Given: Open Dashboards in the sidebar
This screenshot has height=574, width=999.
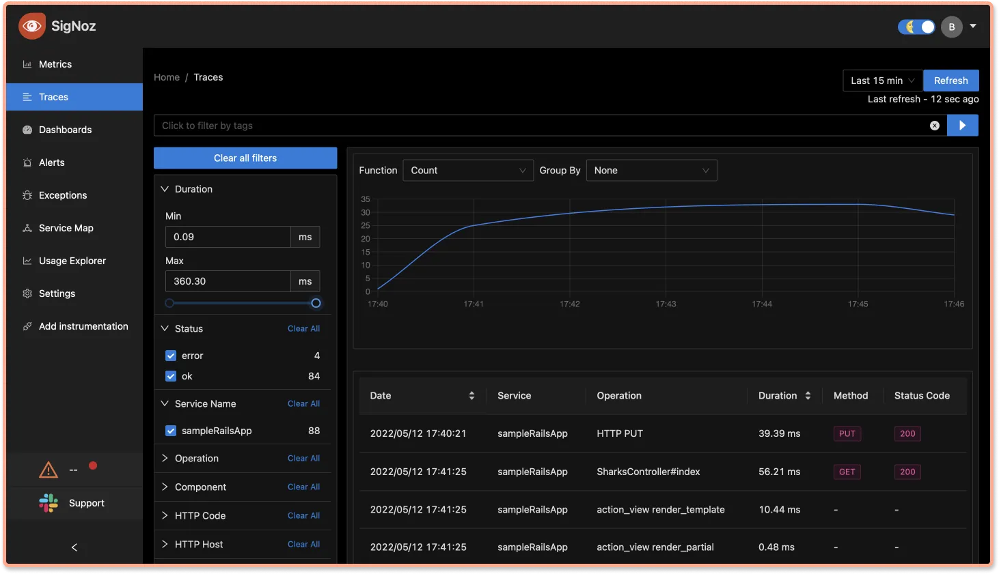Looking at the screenshot, I should (x=74, y=130).
